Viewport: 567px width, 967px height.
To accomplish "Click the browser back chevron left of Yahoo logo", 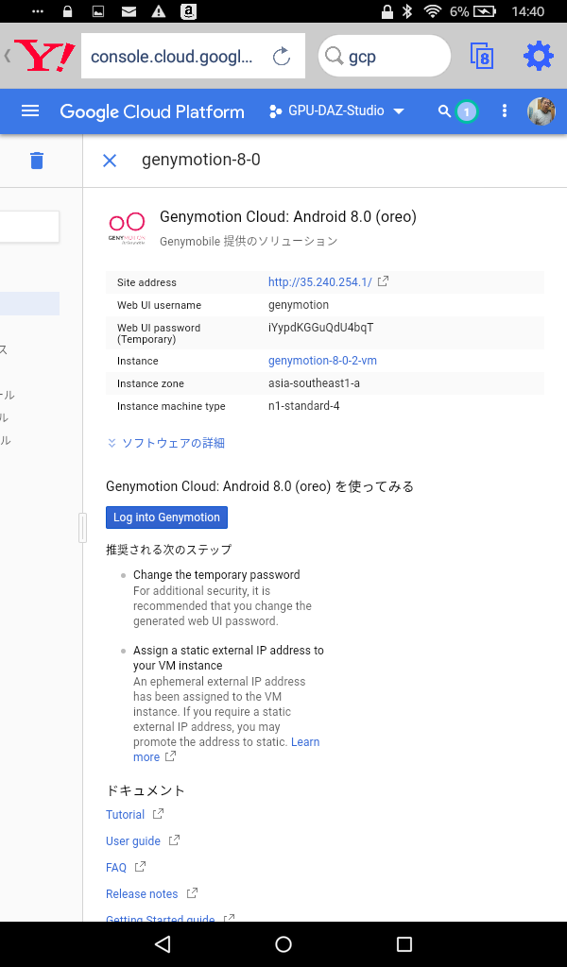I will point(8,56).
